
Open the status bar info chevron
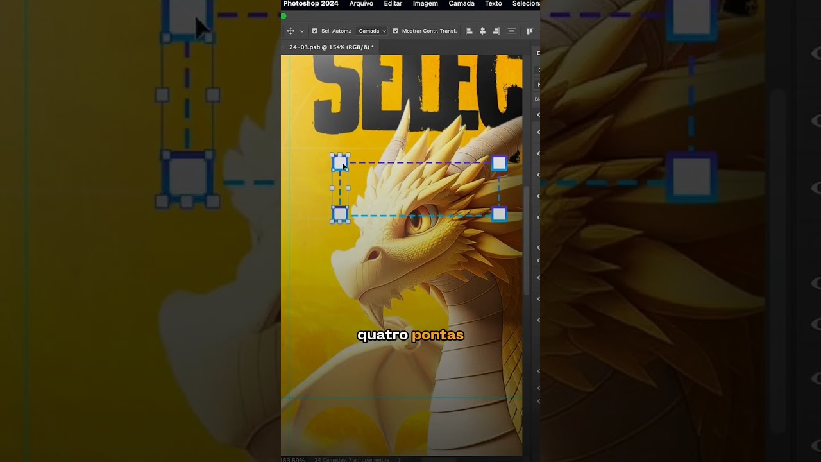[x=400, y=459]
